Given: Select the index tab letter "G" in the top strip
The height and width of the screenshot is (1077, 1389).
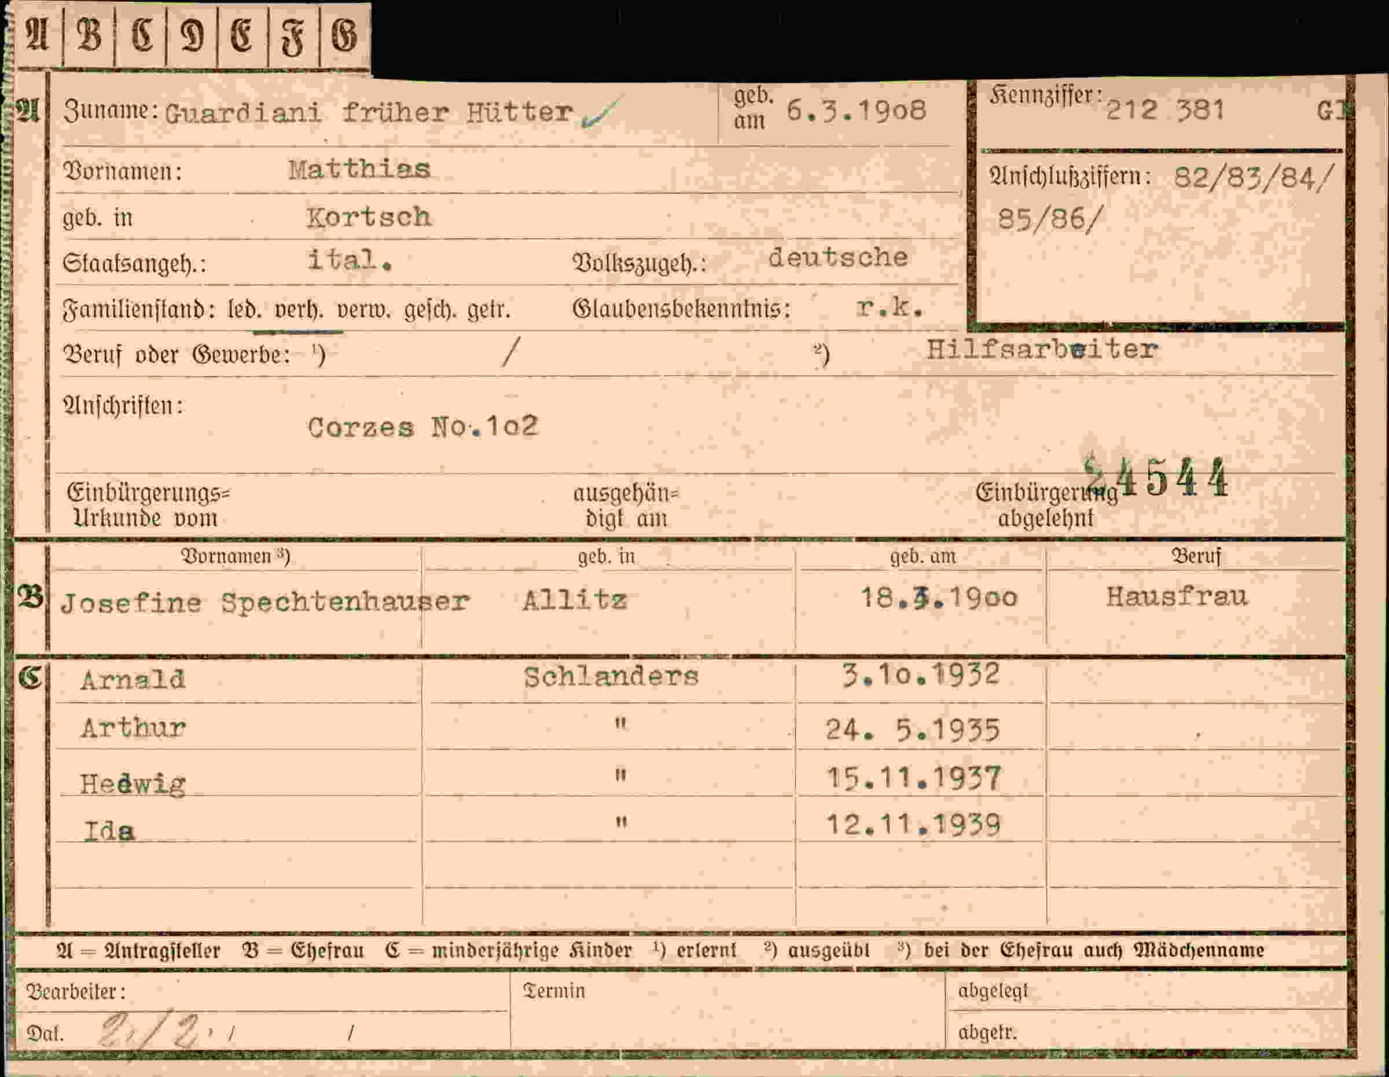Looking at the screenshot, I should (x=344, y=35).
